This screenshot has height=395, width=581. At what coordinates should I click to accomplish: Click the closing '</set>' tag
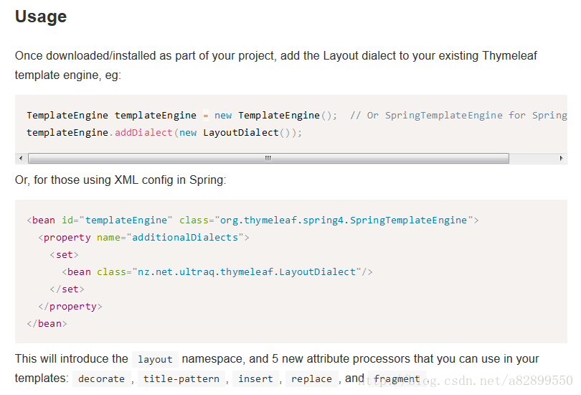[67, 289]
